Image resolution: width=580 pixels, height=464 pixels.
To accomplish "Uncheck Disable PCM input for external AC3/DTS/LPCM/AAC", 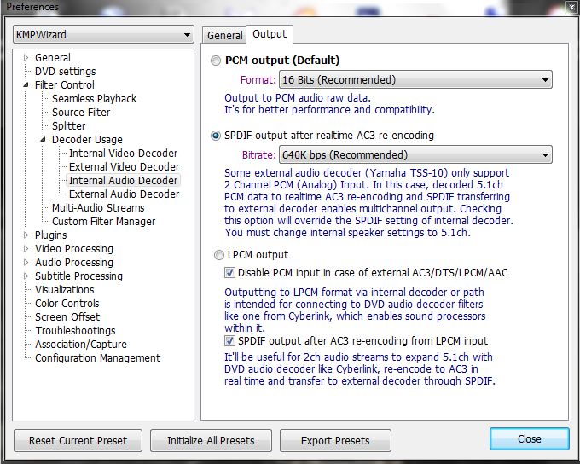I will coord(229,273).
